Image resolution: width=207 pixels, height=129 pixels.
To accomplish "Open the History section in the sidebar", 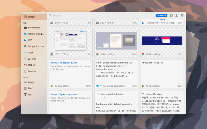I will (x=34, y=17).
